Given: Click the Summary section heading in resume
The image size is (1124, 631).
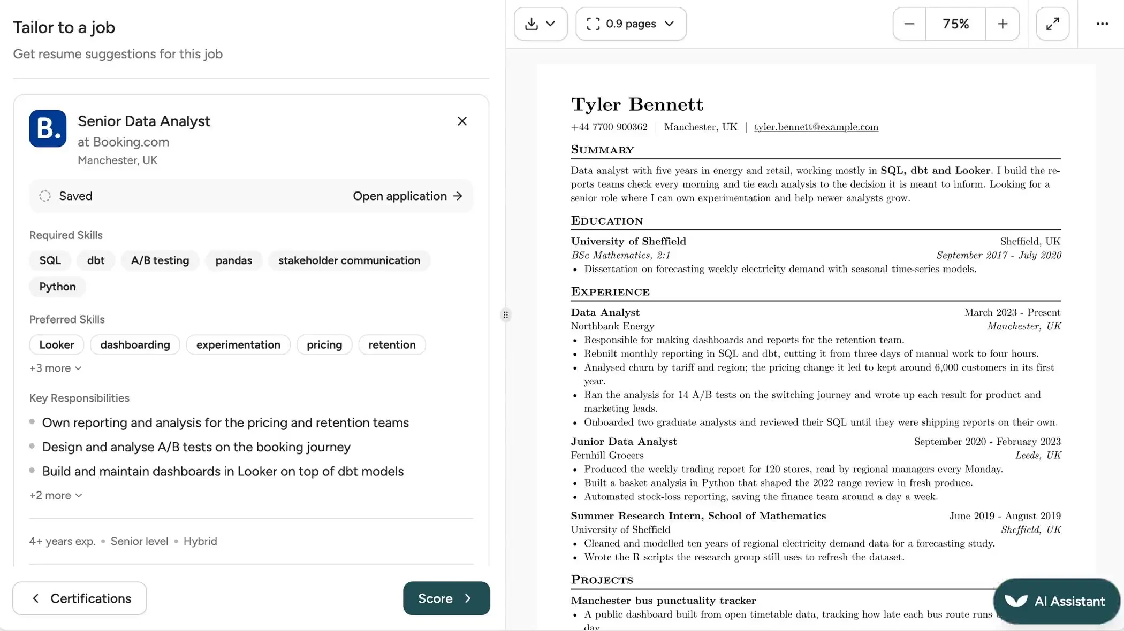Looking at the screenshot, I should click(602, 150).
